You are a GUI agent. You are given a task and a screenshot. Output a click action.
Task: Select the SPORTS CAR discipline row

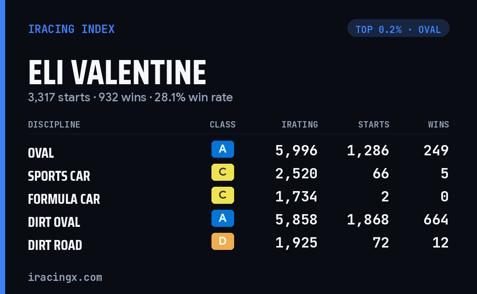pos(238,174)
